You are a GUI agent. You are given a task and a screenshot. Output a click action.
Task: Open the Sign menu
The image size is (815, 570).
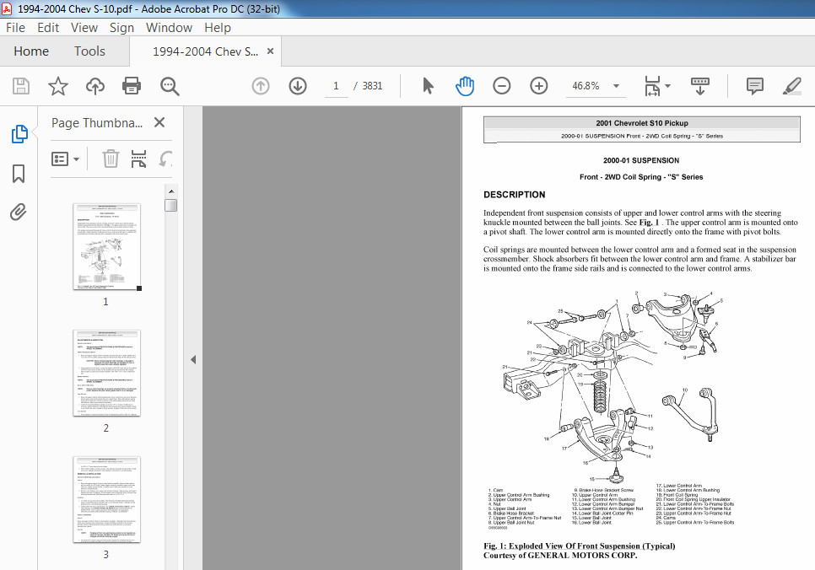tap(121, 28)
